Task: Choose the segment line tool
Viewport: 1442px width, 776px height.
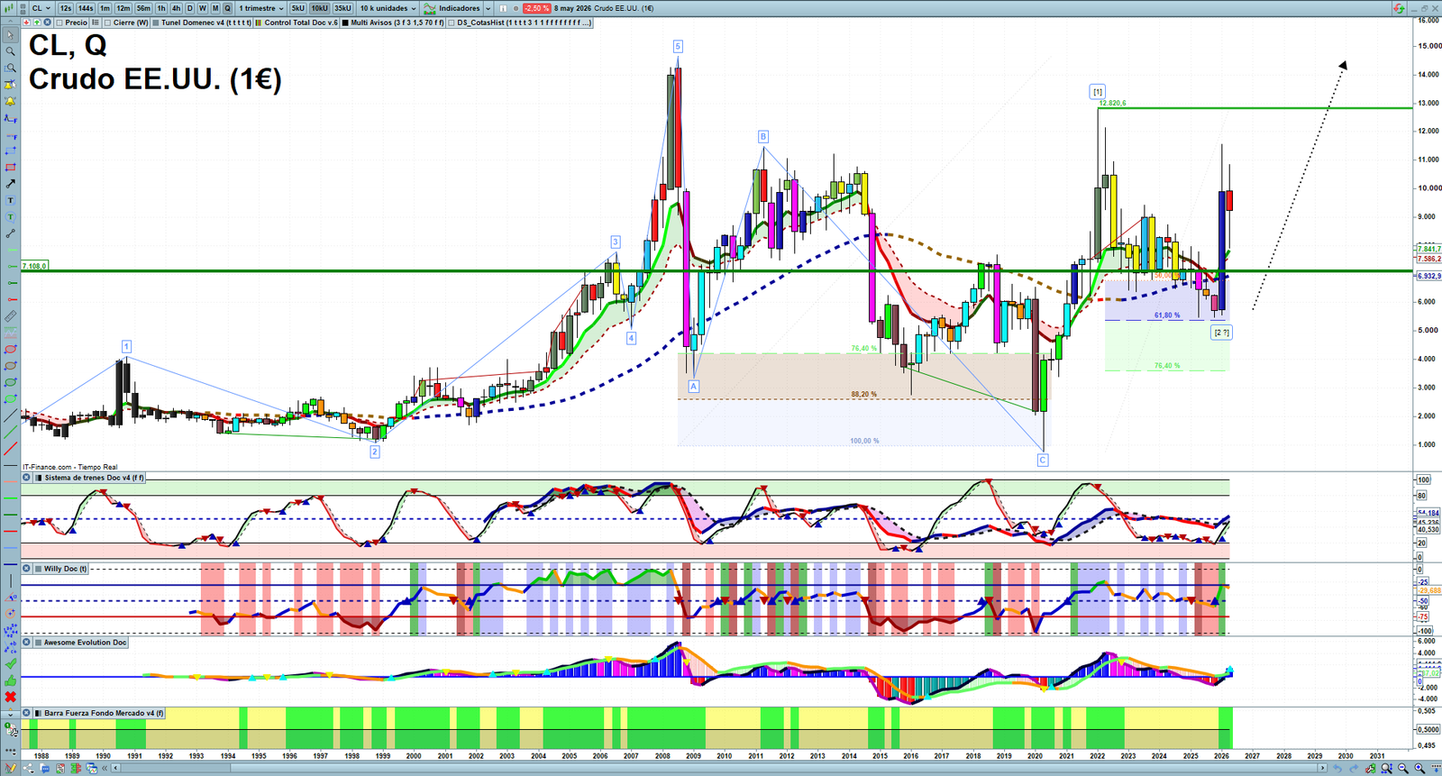Action: tap(10, 233)
